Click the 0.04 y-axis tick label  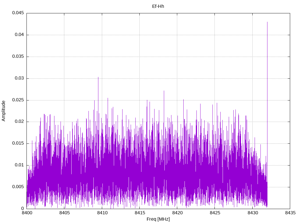point(19,35)
